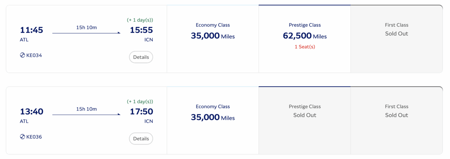Click sold-out First Class on KE034 flight
450x159 pixels.
pyautogui.click(x=396, y=30)
